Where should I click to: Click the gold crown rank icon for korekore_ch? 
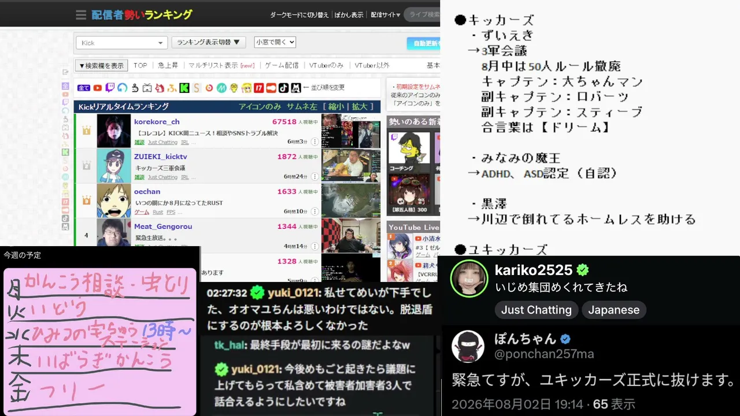tap(86, 131)
